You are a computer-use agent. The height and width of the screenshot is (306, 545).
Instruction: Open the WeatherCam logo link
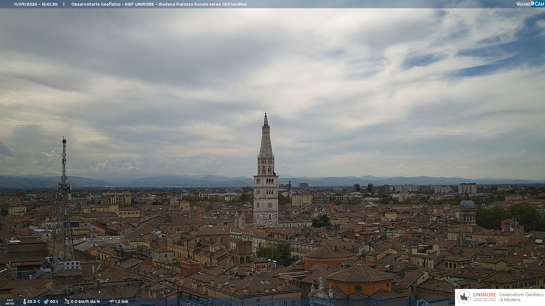(x=530, y=4)
